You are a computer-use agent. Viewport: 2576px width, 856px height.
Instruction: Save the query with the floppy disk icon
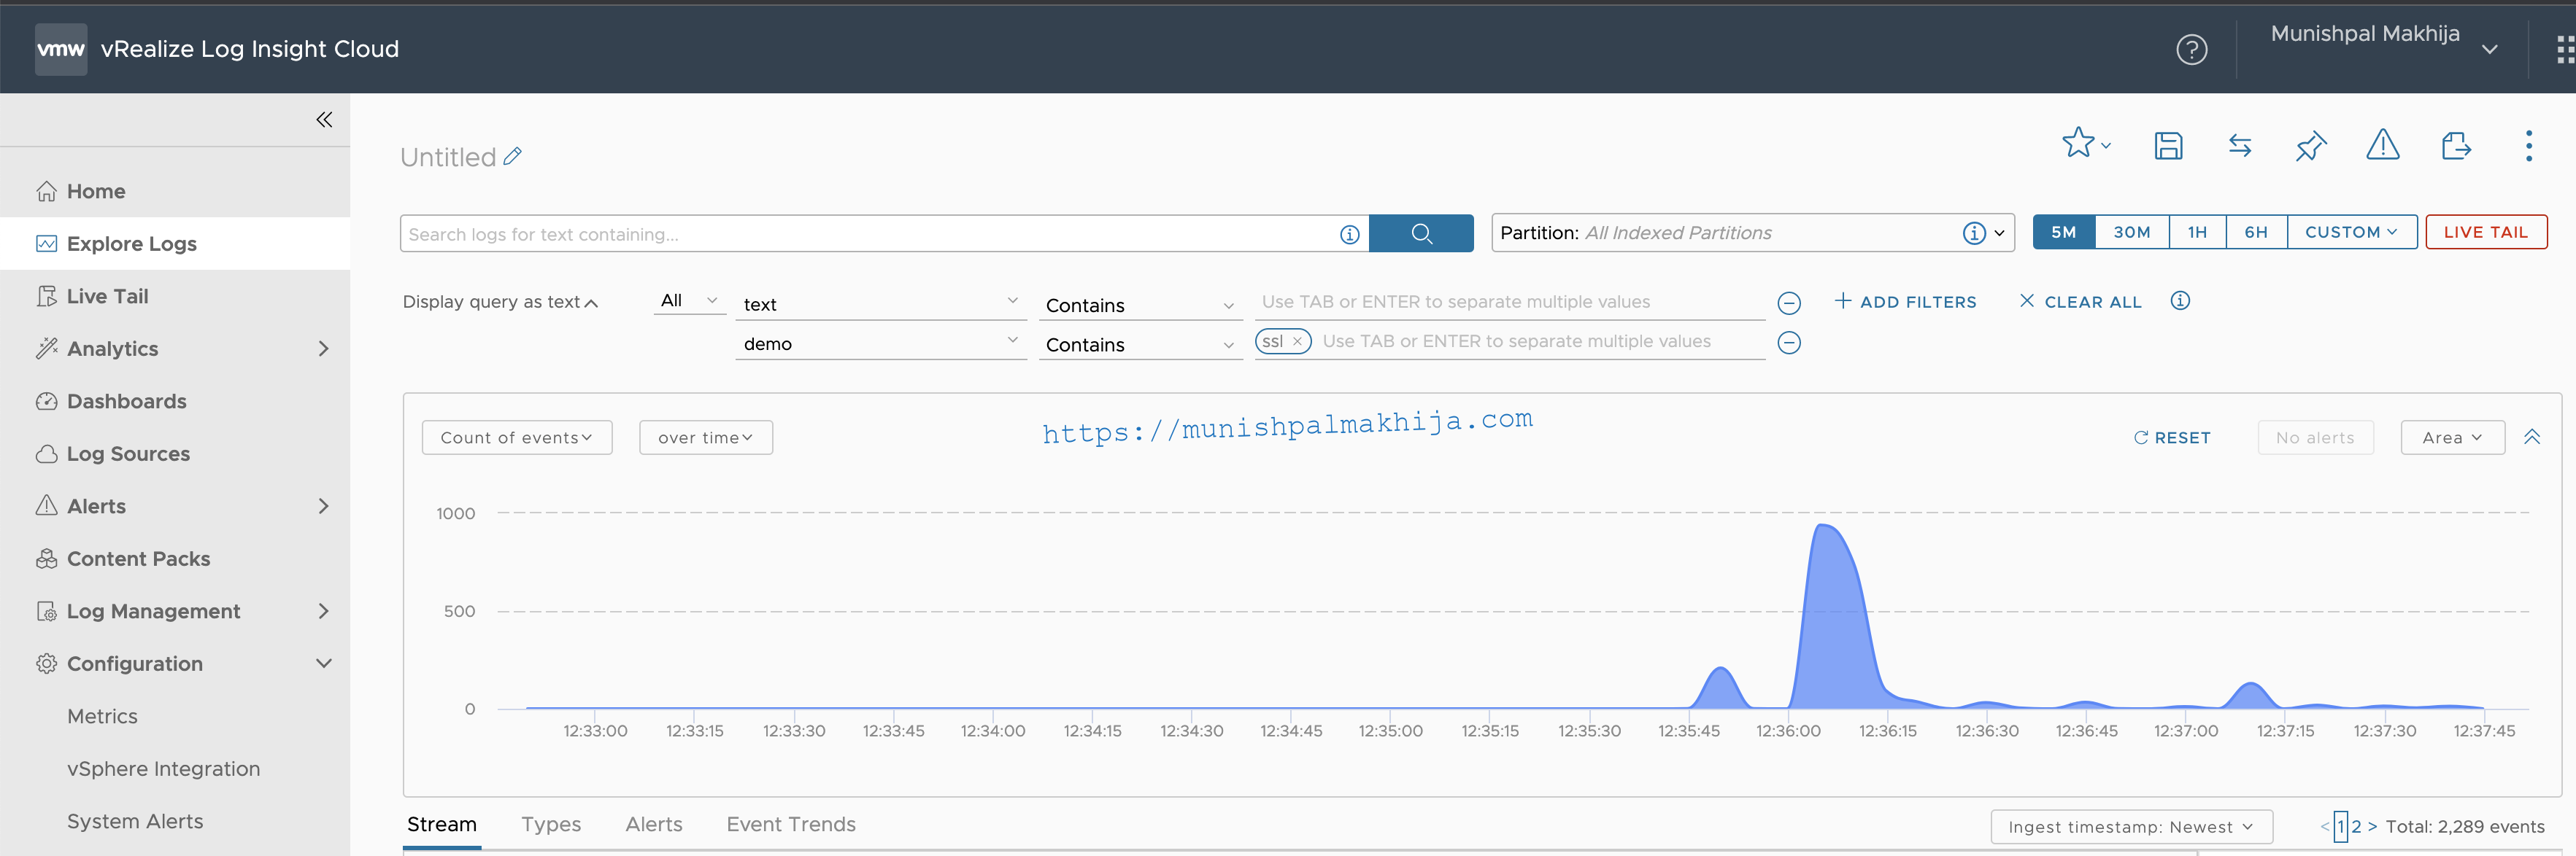(2168, 146)
